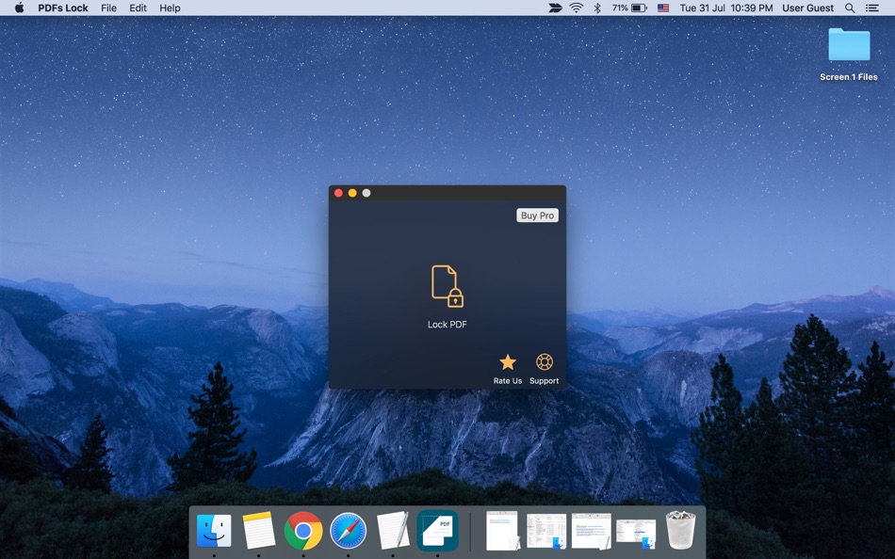The height and width of the screenshot is (559, 895).
Task: Click the Rate Us star icon
Action: point(508,362)
